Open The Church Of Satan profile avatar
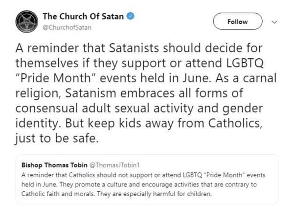The height and width of the screenshot is (207, 293). click(x=27, y=22)
